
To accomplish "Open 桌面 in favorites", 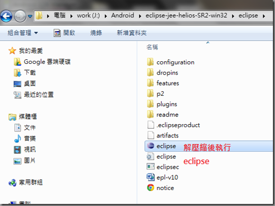I will point(30,83).
